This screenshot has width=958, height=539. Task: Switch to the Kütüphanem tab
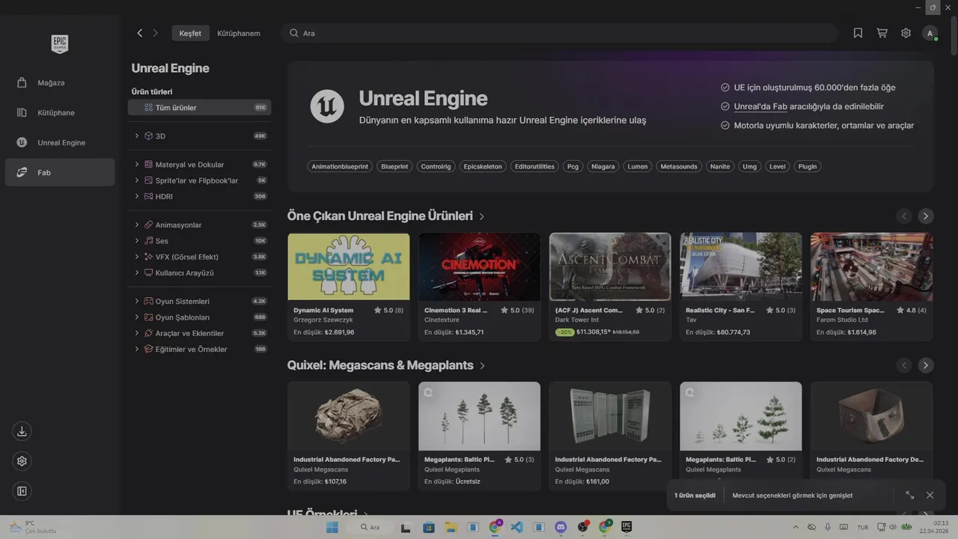tap(239, 33)
